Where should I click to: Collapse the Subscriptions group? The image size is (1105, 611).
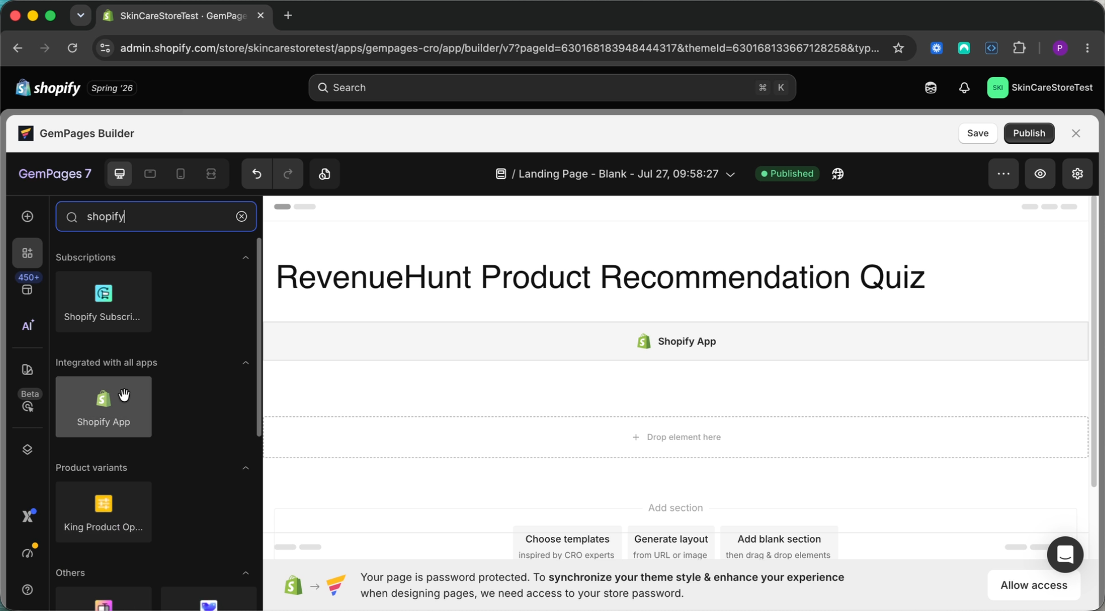[x=246, y=257]
